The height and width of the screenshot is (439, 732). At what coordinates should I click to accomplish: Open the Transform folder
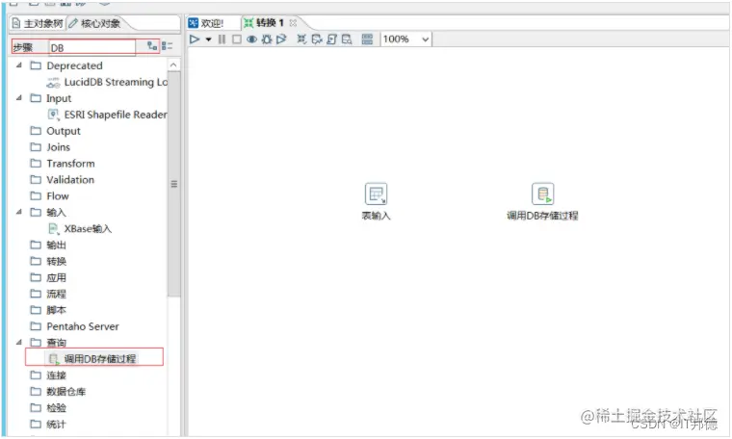click(63, 164)
